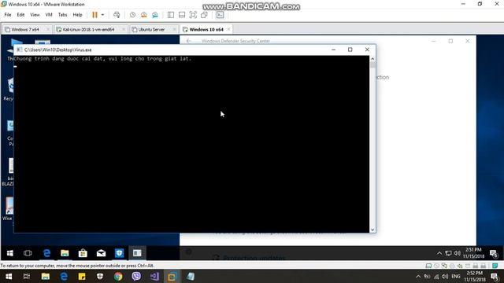Image resolution: width=504 pixels, height=283 pixels.
Task: Click the VMware status bar message-log icon
Action: point(495,266)
